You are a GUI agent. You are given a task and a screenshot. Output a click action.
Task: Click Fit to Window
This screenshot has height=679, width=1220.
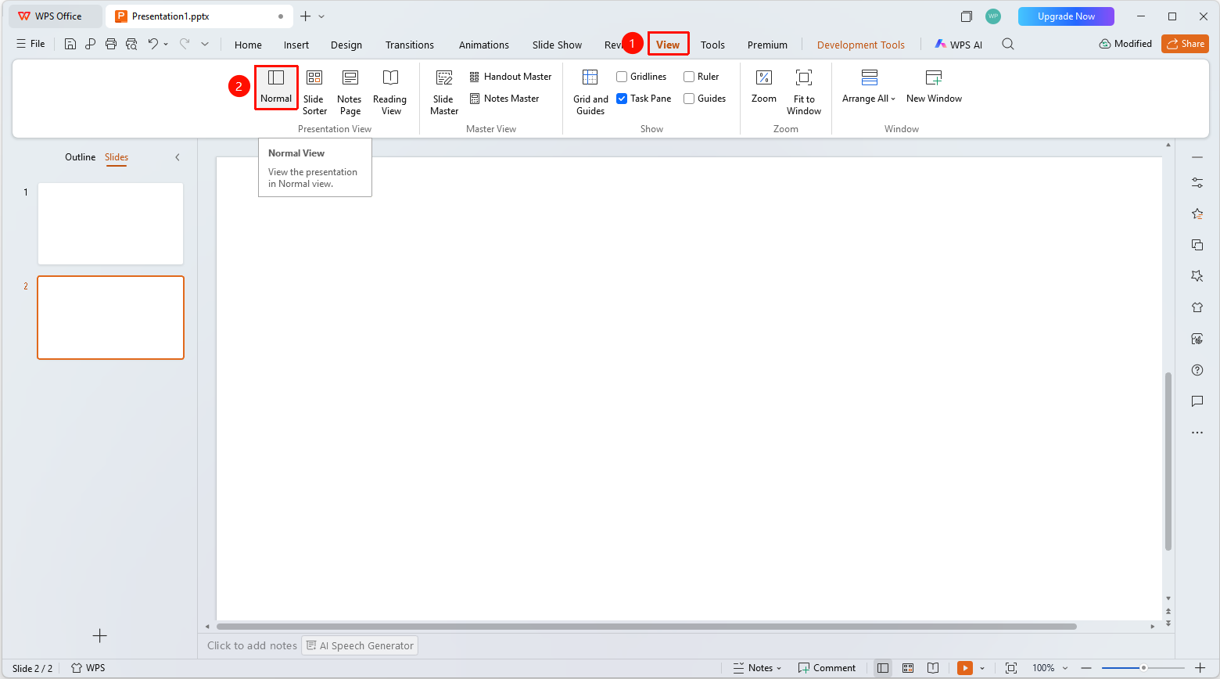click(804, 92)
